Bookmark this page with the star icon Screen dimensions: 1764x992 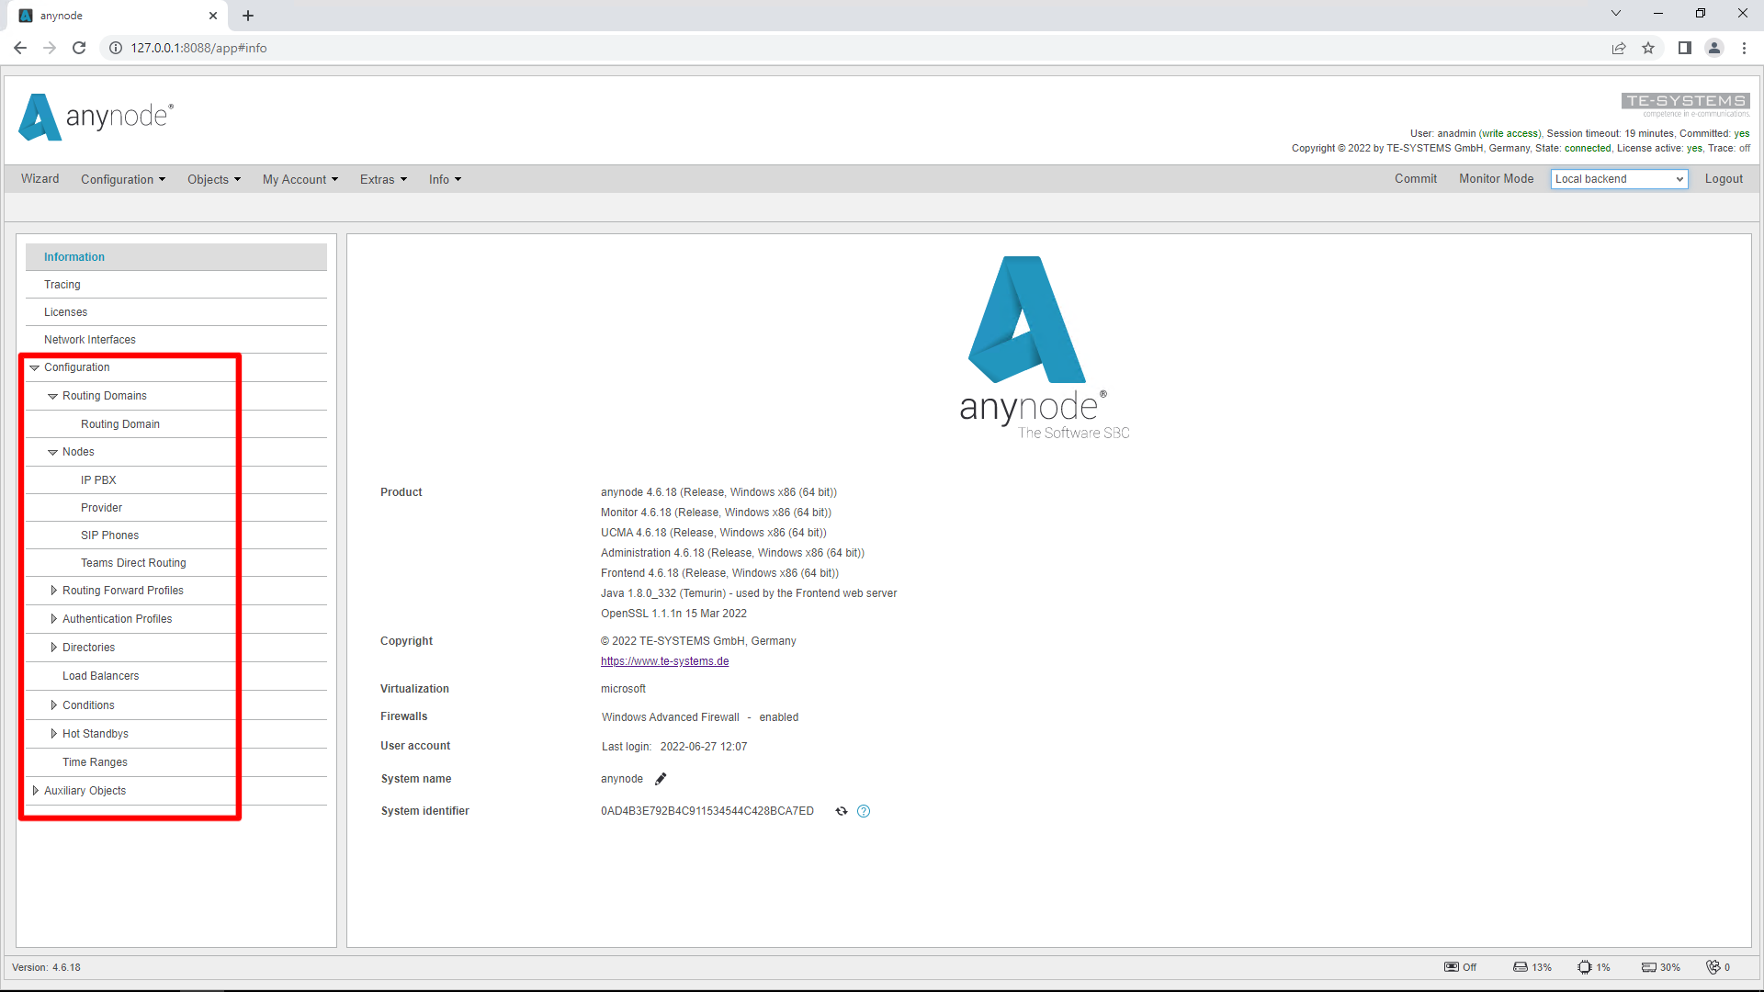[1648, 48]
